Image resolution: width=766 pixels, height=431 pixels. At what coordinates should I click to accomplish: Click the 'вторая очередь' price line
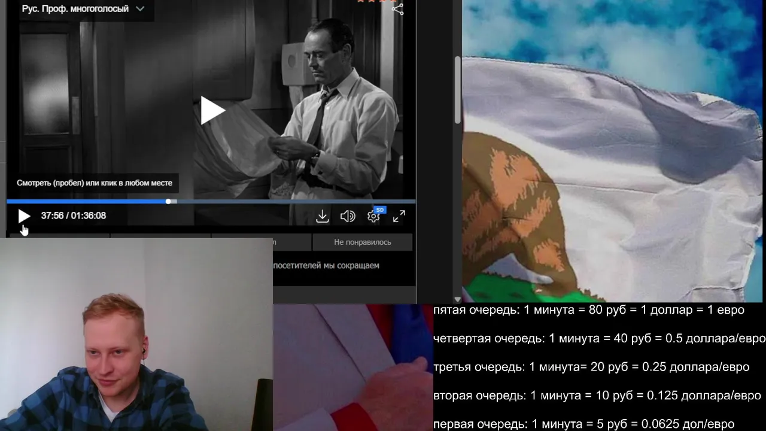[597, 396]
